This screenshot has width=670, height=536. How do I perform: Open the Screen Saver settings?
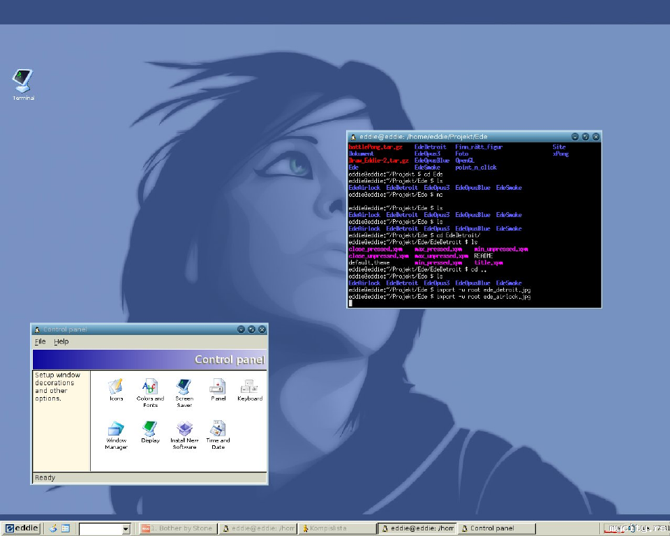tap(184, 387)
